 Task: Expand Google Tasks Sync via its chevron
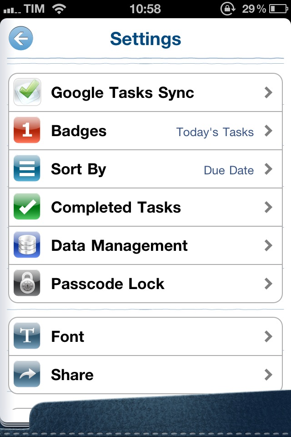[x=268, y=92]
